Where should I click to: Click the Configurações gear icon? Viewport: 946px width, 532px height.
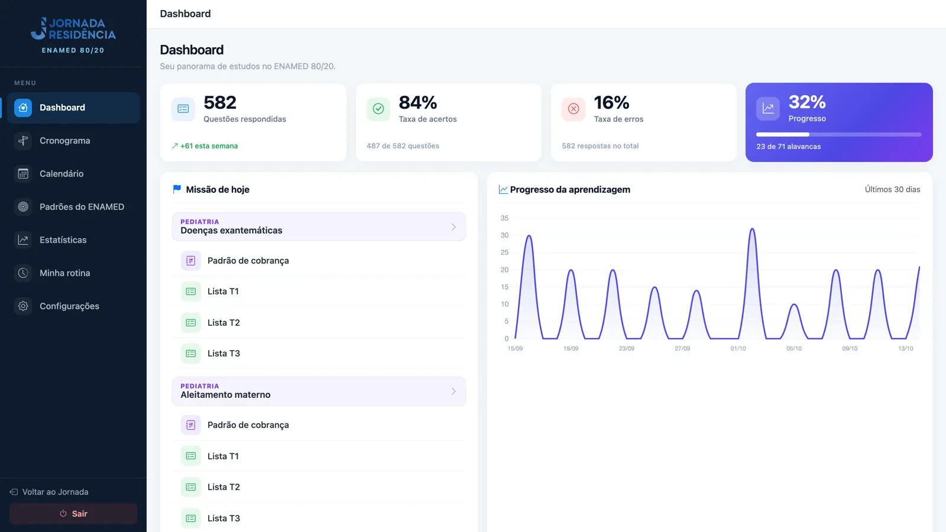[23, 306]
